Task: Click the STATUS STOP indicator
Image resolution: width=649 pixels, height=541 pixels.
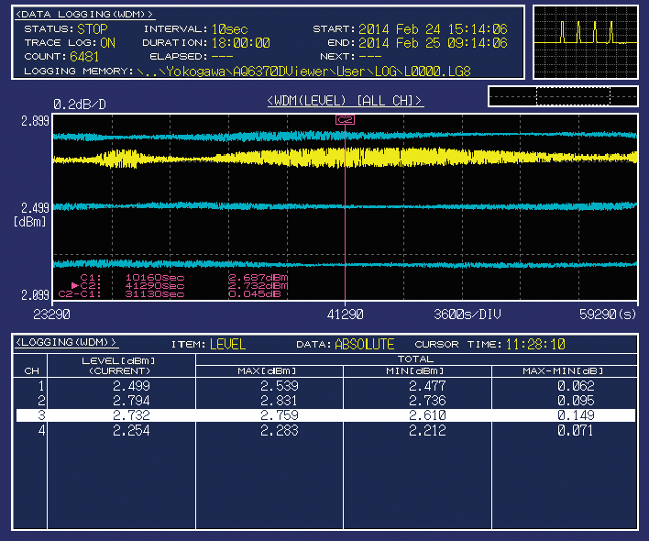Action: [x=93, y=29]
